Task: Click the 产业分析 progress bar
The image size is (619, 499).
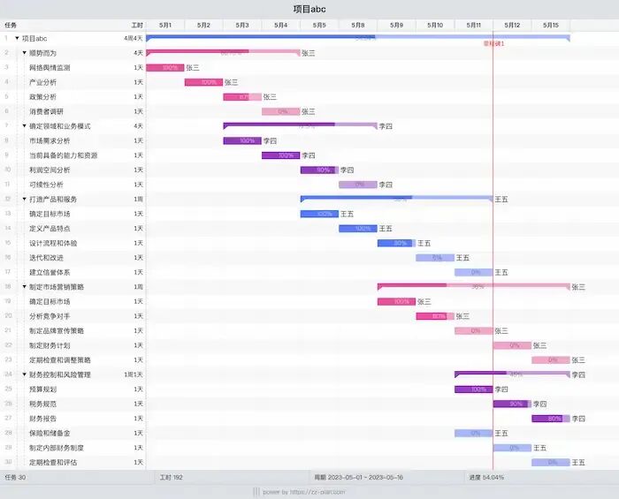Action: point(203,82)
